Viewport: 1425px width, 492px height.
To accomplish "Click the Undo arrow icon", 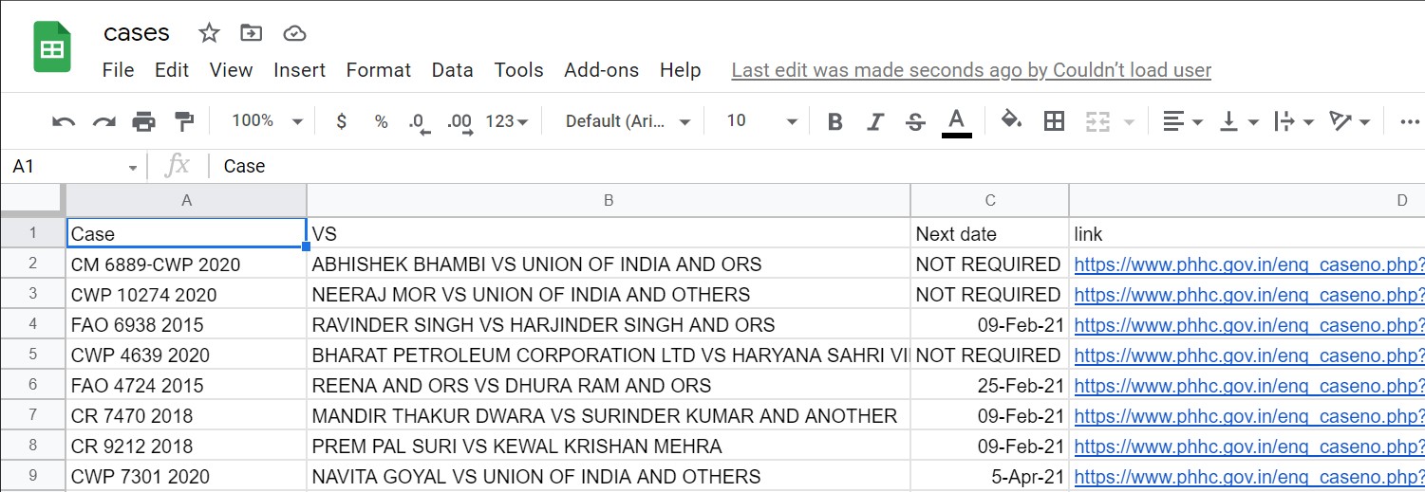I will tap(64, 121).
